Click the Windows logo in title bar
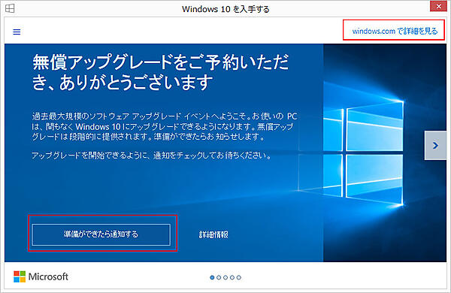This screenshot has width=451, height=293. [x=10, y=8]
